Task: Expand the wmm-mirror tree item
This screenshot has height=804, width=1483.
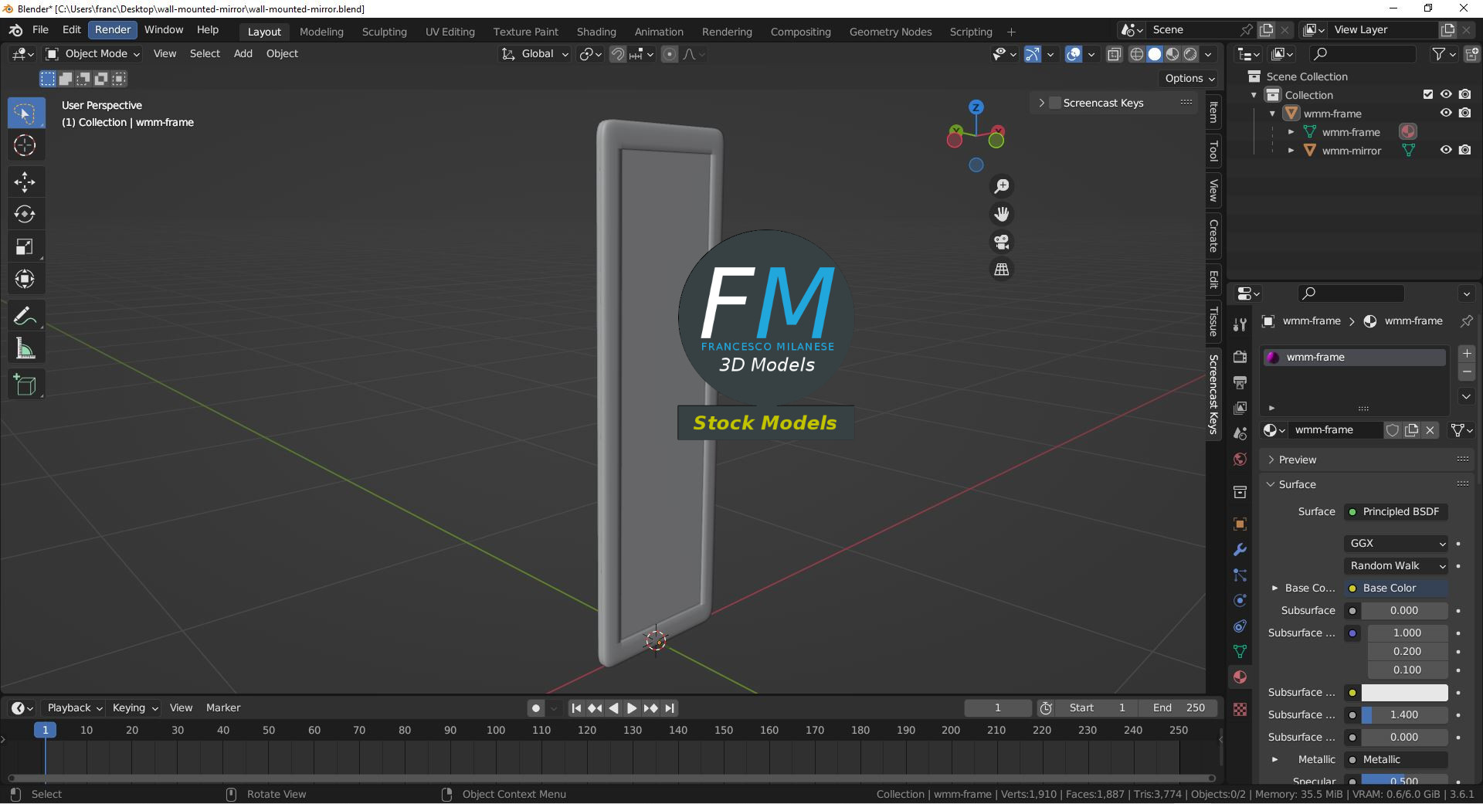Action: click(x=1291, y=151)
